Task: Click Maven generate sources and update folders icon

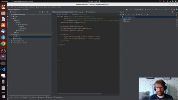Action: pyautogui.click(x=123, y=15)
